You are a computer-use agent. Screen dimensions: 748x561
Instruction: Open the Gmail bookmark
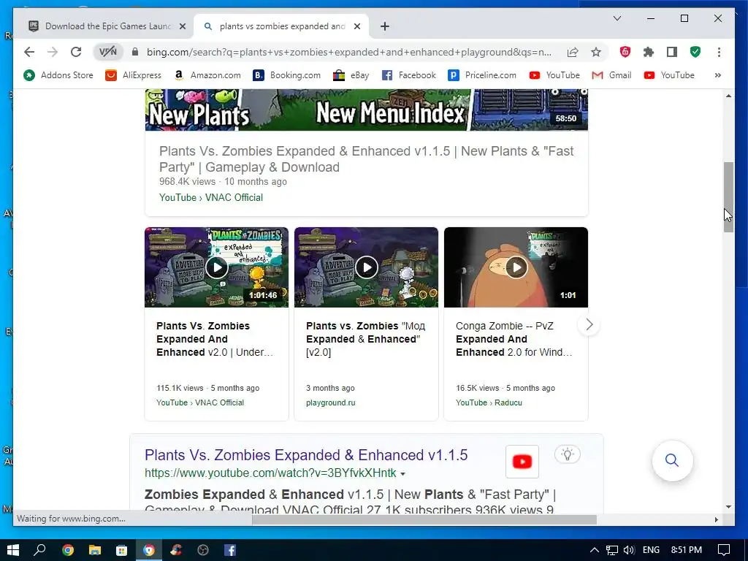pos(611,75)
